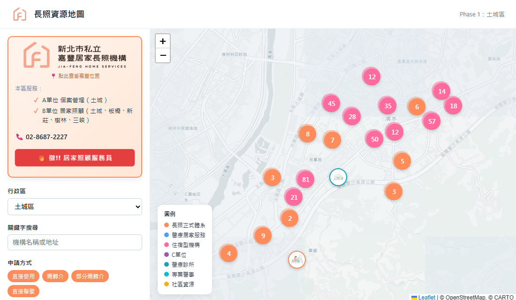Open the orange cluster marker numbered 4
516x300 pixels.
coord(229,253)
